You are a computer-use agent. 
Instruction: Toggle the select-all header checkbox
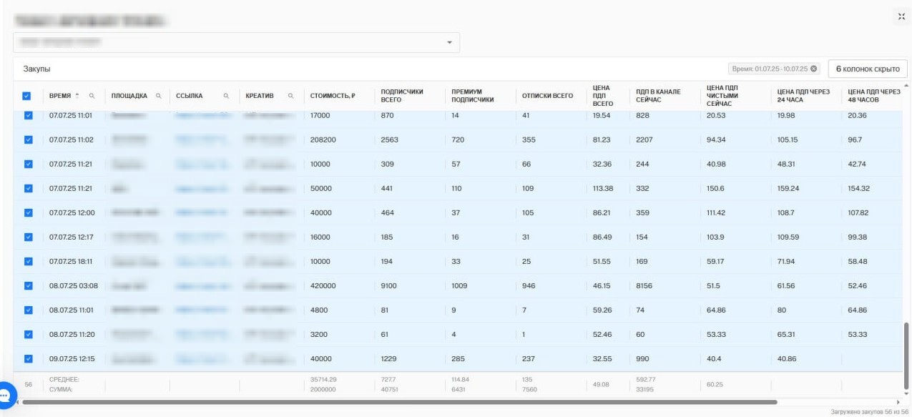click(x=28, y=96)
